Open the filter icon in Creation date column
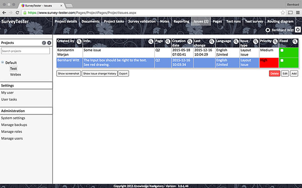The width and height of the screenshot is (302, 188). pos(190,42)
